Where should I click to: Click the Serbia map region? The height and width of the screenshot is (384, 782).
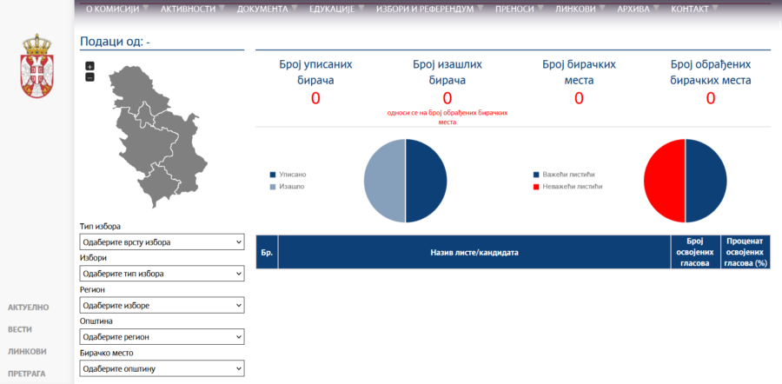[x=156, y=148]
